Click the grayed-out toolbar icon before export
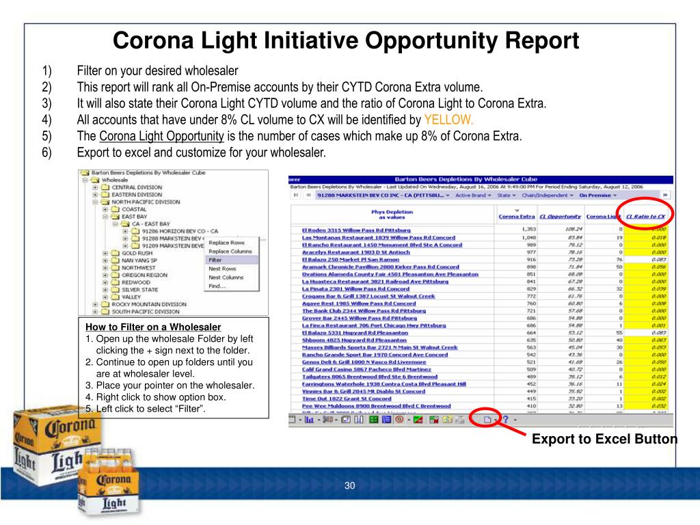The height and width of the screenshot is (525, 700). pos(460,419)
